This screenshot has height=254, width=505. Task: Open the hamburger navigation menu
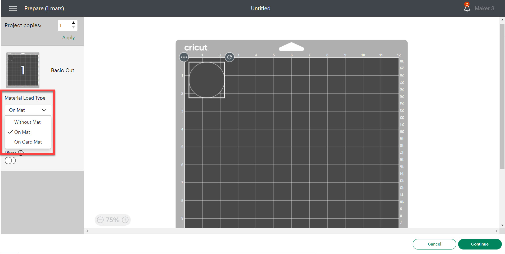coord(13,8)
